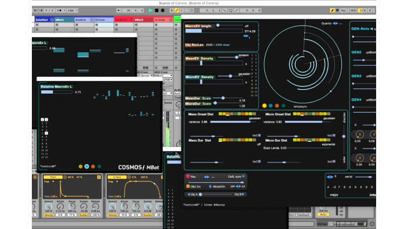Click AnaKick track fold circle icon
408x229 pixels.
[x=92, y=20]
